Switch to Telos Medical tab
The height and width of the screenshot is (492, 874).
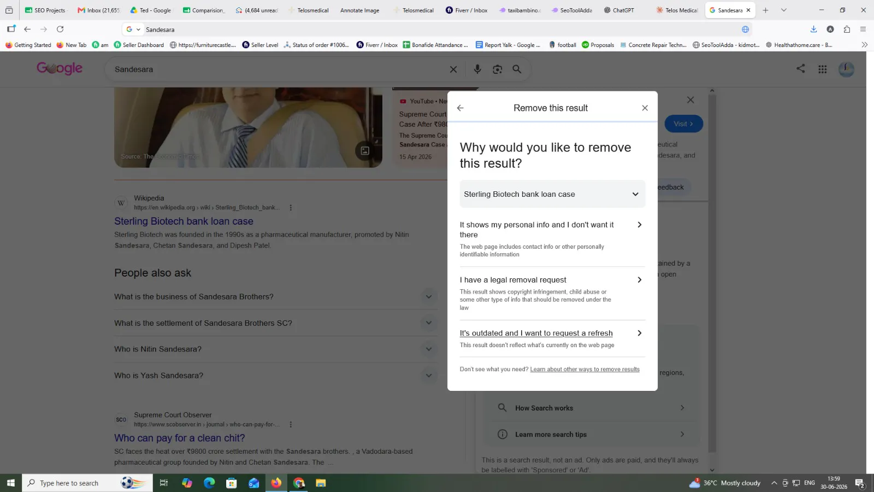point(677,10)
